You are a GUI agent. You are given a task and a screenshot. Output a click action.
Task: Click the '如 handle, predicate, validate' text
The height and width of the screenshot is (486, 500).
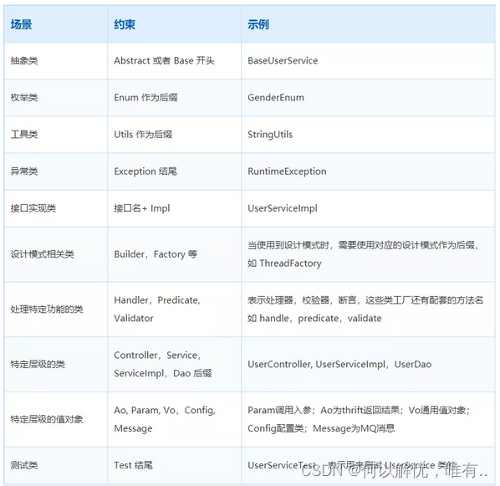(x=314, y=318)
